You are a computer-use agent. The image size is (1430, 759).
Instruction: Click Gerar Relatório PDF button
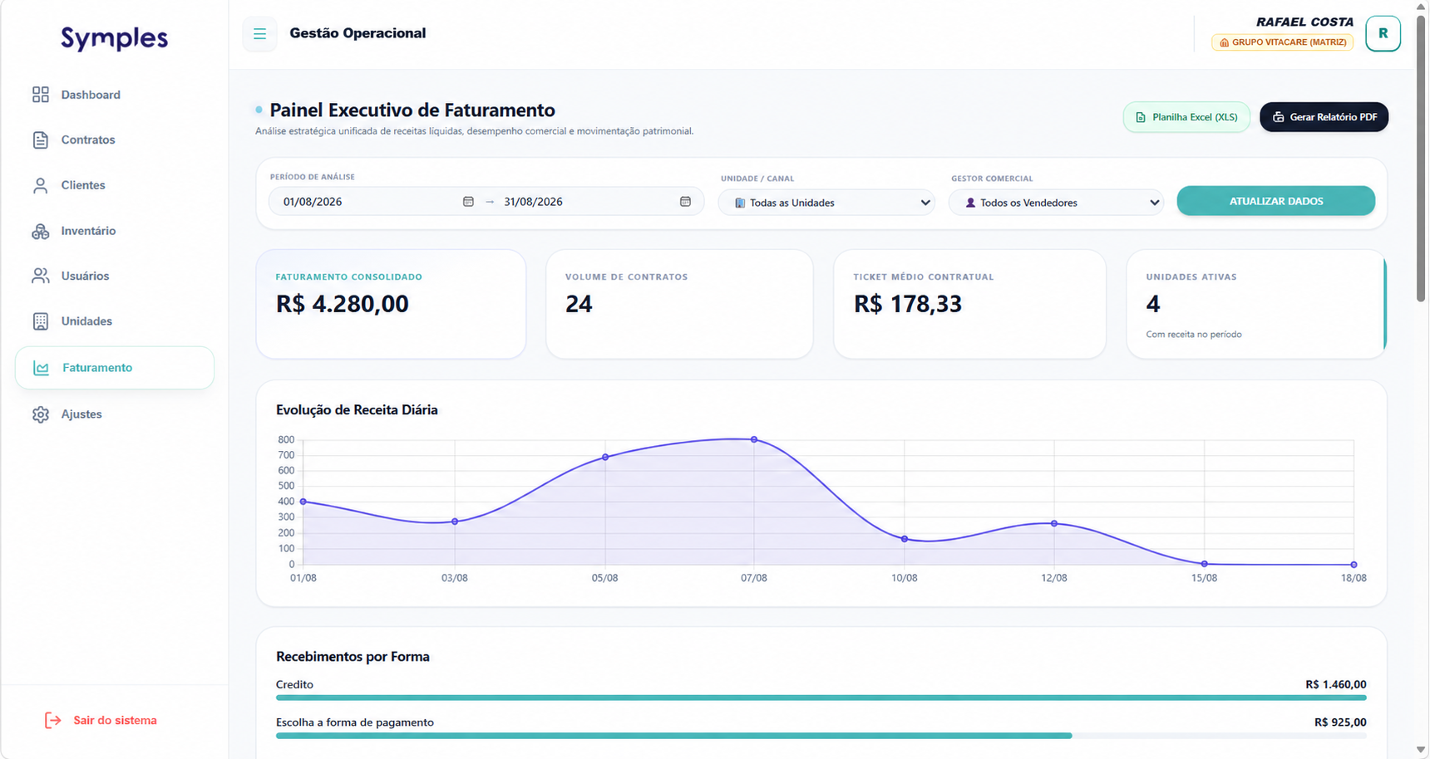pos(1324,117)
